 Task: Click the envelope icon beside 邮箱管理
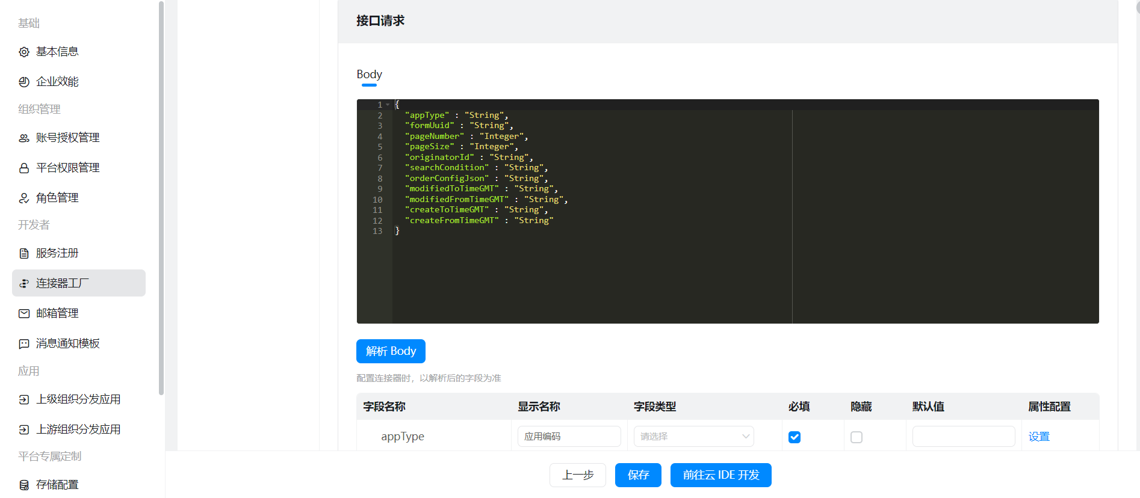pyautogui.click(x=24, y=314)
